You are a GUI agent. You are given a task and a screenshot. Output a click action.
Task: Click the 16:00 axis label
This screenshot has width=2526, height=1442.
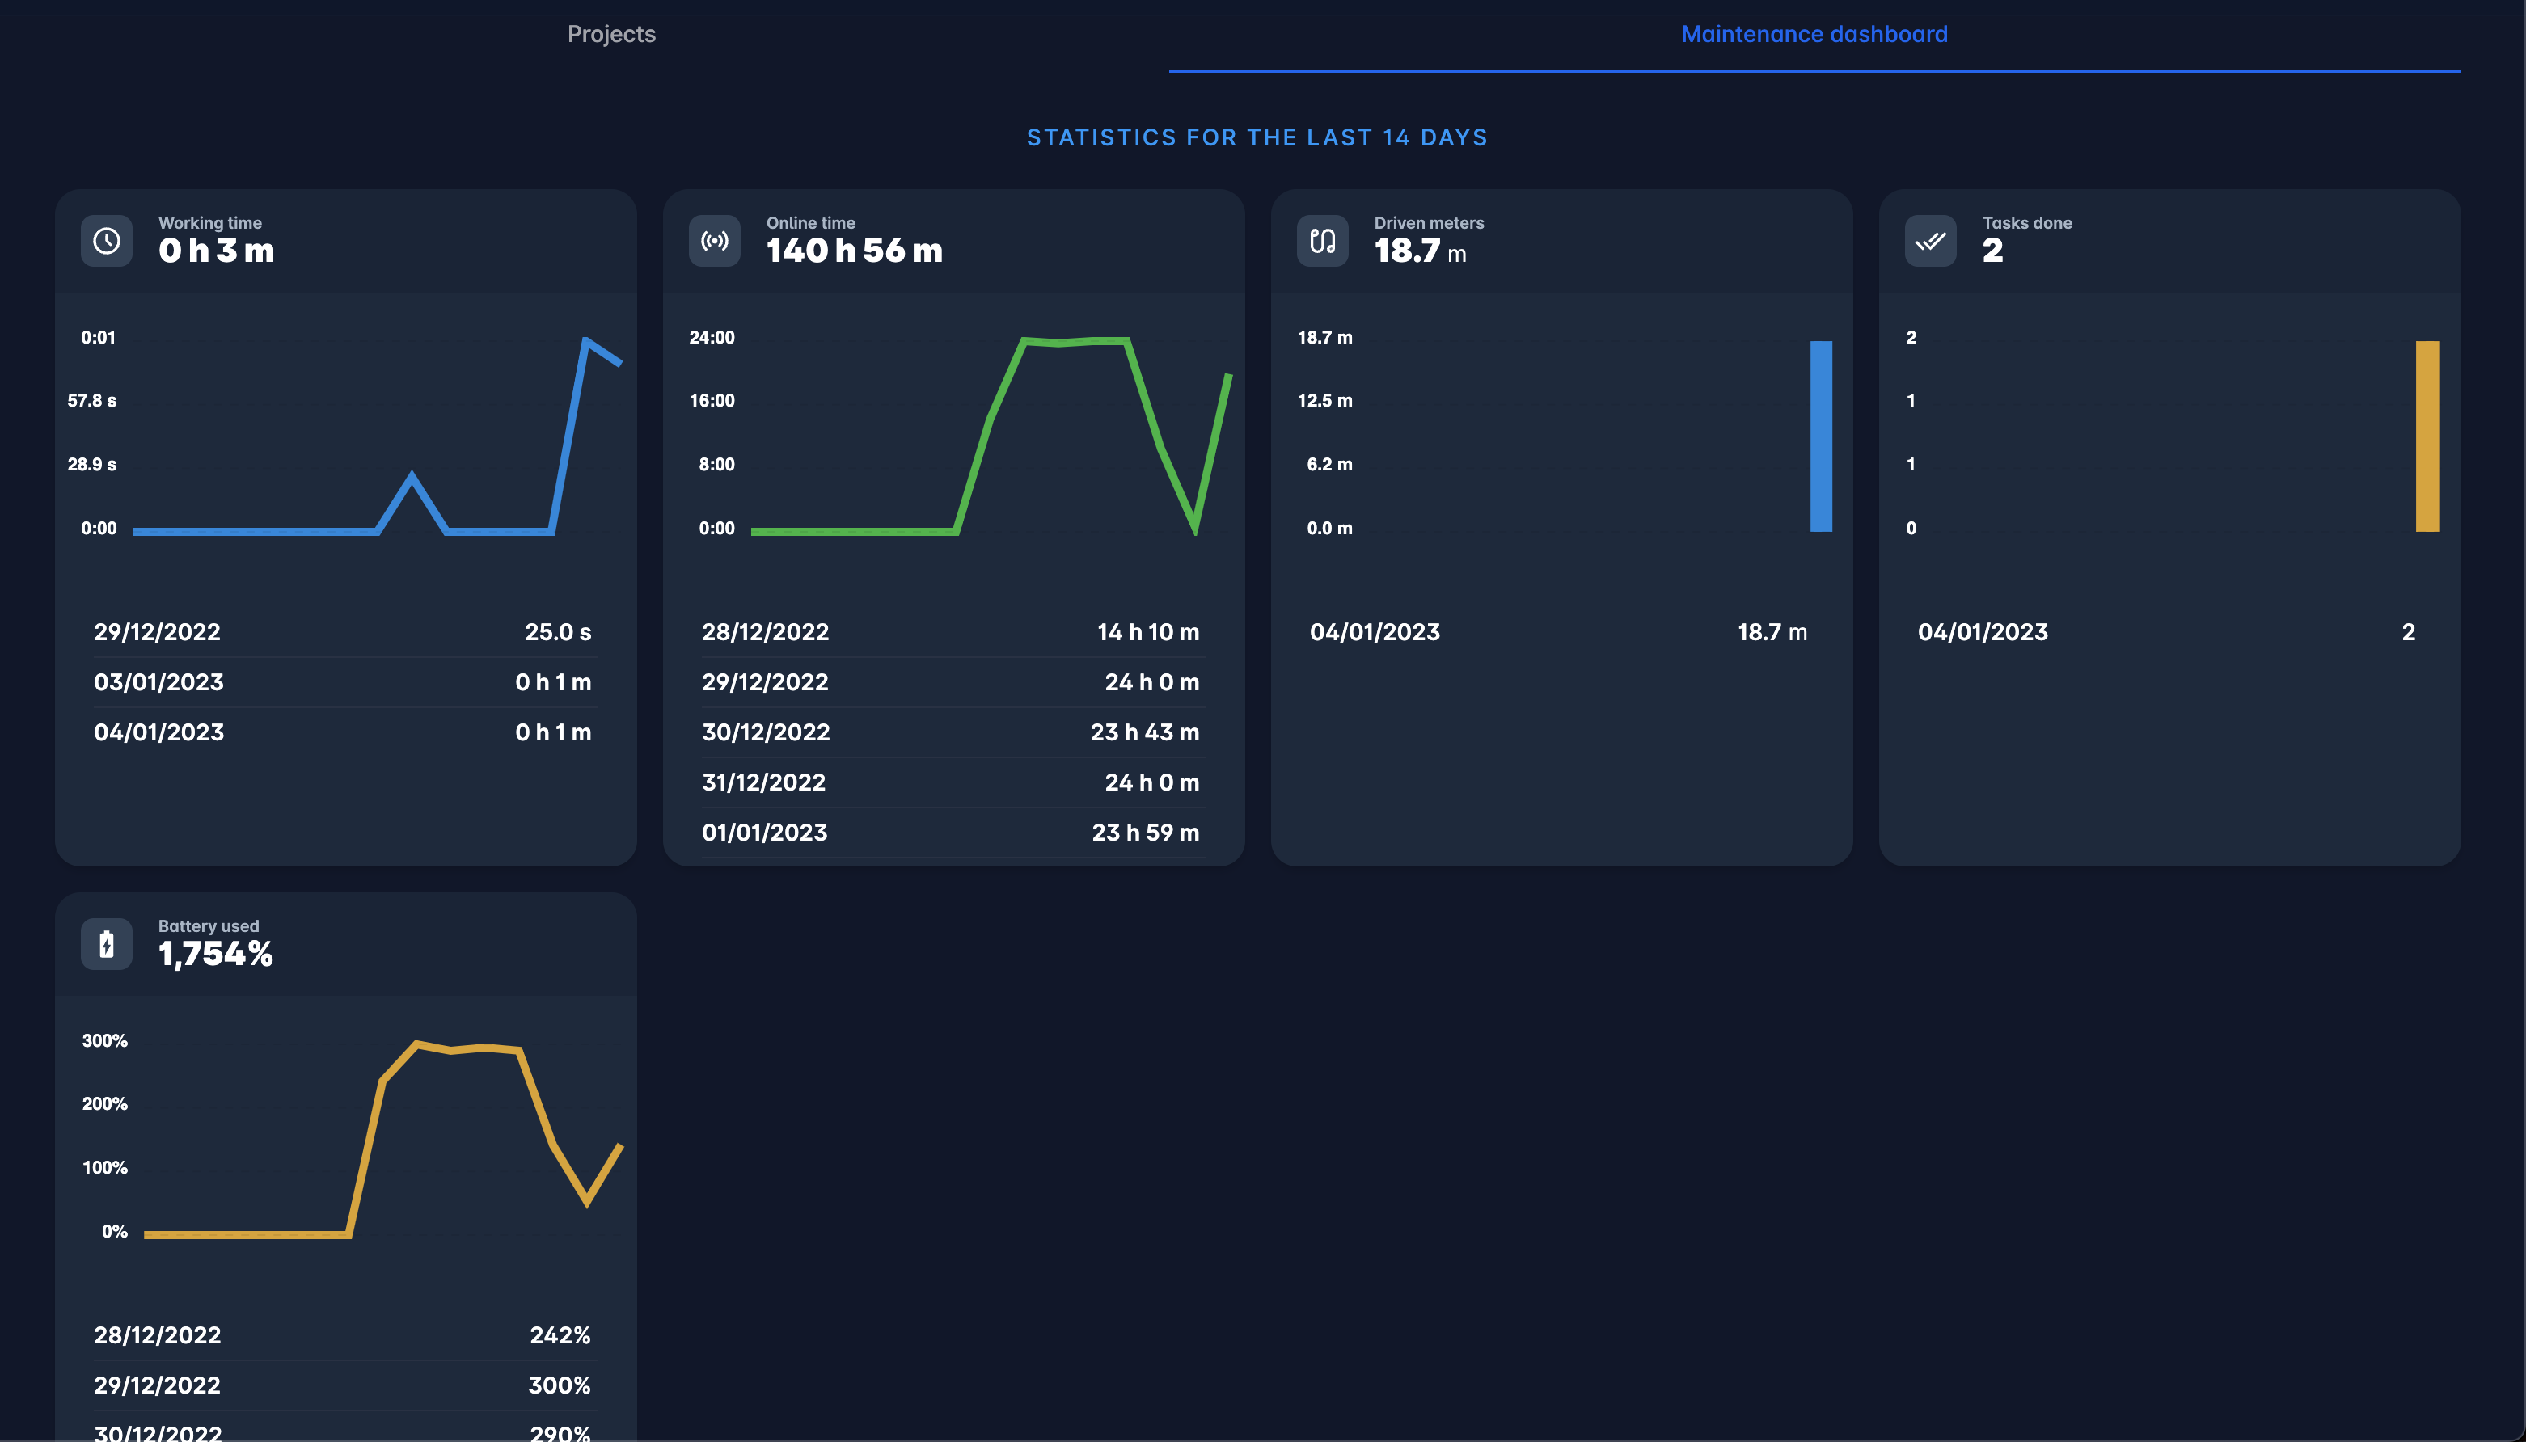click(712, 401)
